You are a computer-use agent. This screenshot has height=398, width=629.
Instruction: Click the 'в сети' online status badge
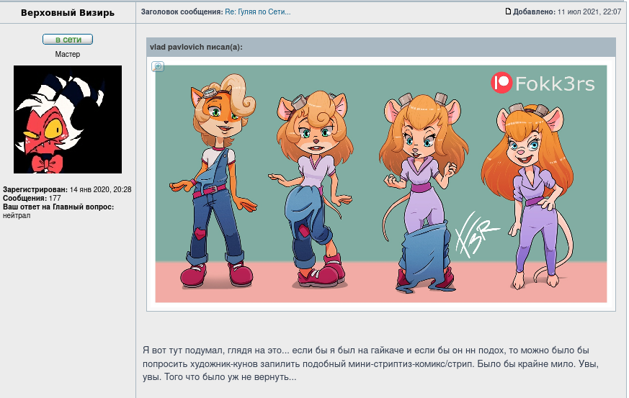(68, 40)
